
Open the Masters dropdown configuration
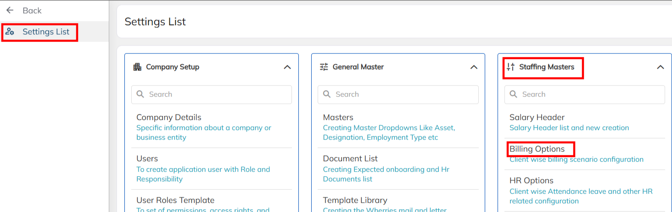click(x=338, y=118)
